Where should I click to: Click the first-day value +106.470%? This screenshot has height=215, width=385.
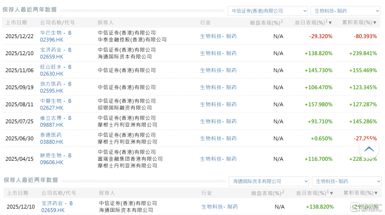[x=318, y=87]
